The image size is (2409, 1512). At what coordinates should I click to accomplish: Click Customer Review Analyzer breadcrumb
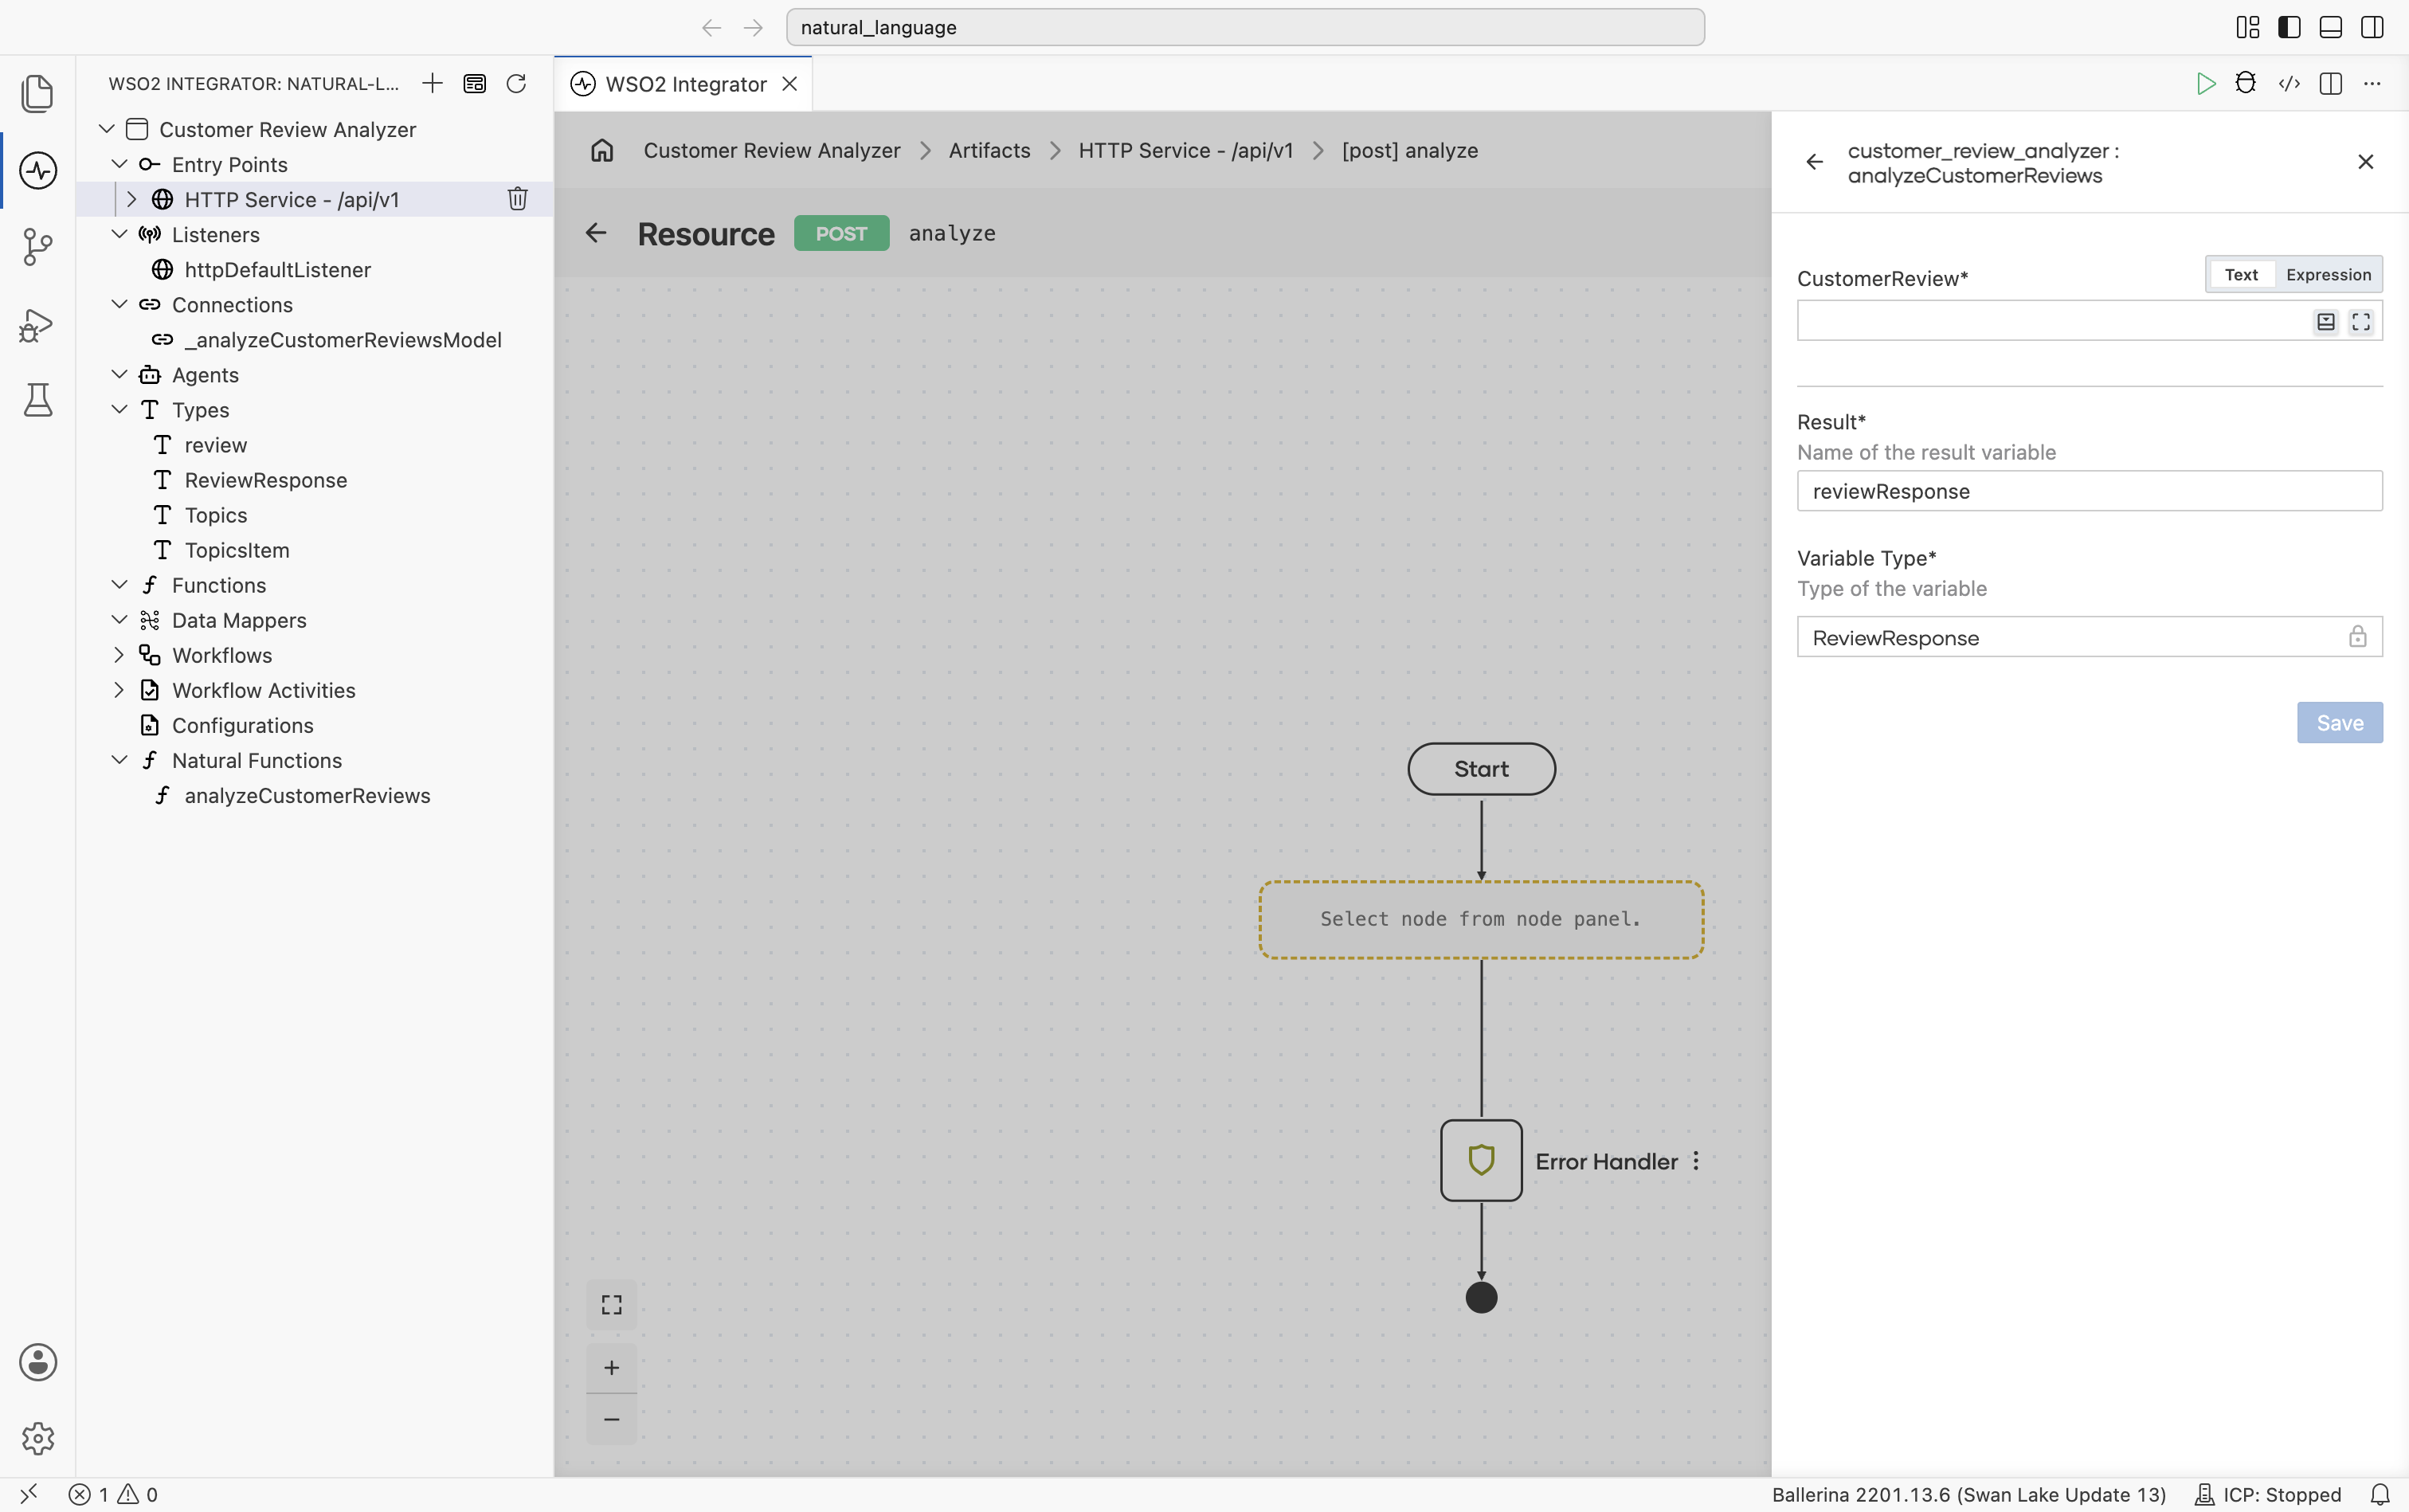[771, 150]
